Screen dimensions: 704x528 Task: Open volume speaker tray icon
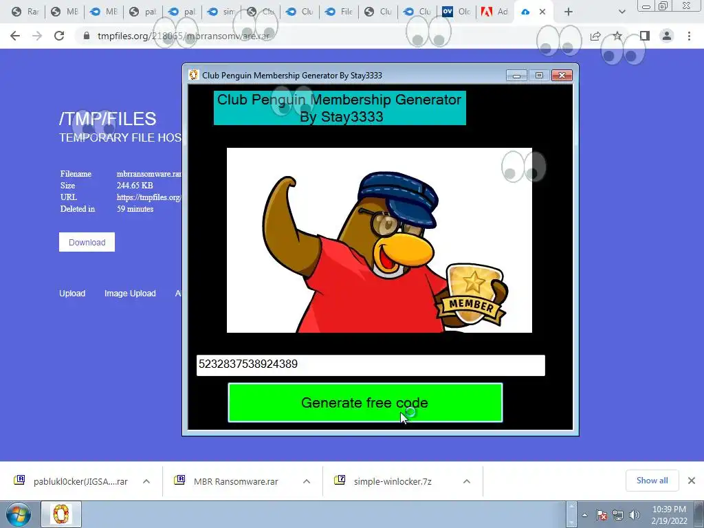634,515
